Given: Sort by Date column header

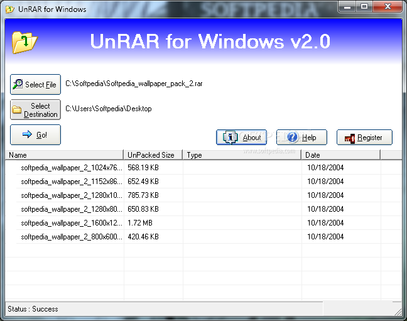Looking at the screenshot, I should 341,155.
